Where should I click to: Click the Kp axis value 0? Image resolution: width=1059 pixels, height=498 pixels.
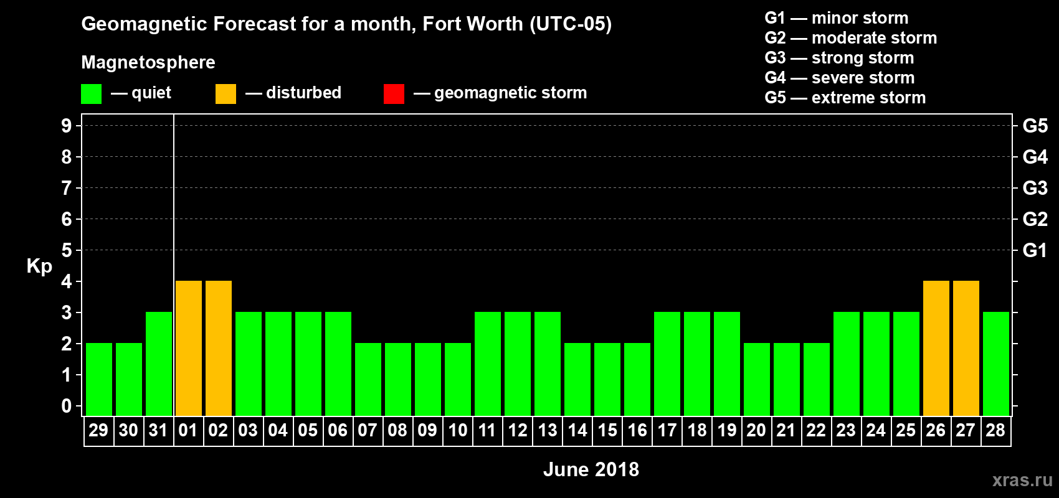point(67,406)
